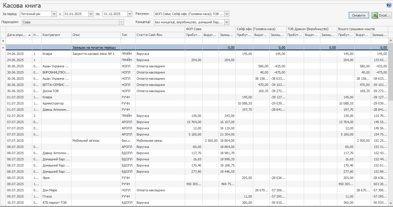Click the Тип column header
The image size is (393, 207).
pos(128,35)
